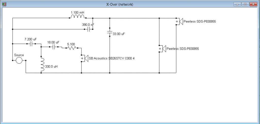Click the SB Acoustics SB26STCV C000 4 label
Screen dimensions: 260x124
[112, 58]
